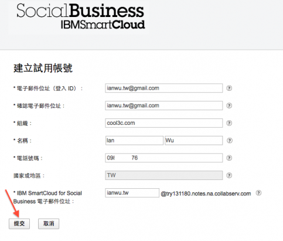The image size is (283, 241).
Task: Click the @try131180.notes.na.collabserv.com domain text
Action: tap(206, 194)
